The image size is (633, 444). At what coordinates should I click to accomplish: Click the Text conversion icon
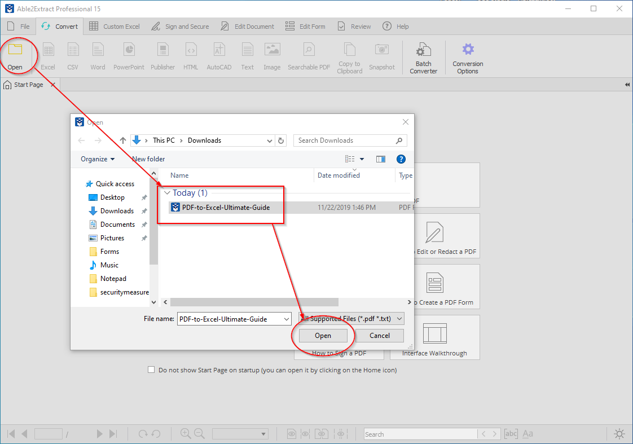pos(248,50)
